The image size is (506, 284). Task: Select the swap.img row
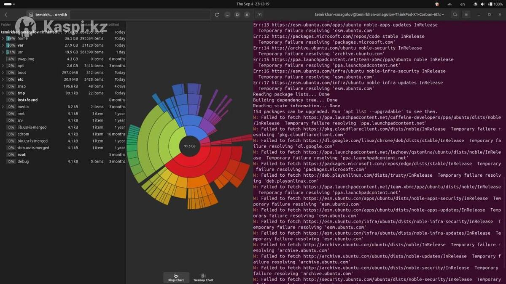(x=26, y=59)
